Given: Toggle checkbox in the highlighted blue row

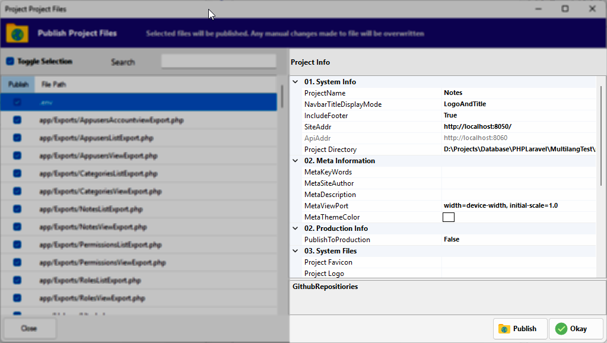Looking at the screenshot, I should pyautogui.click(x=17, y=102).
